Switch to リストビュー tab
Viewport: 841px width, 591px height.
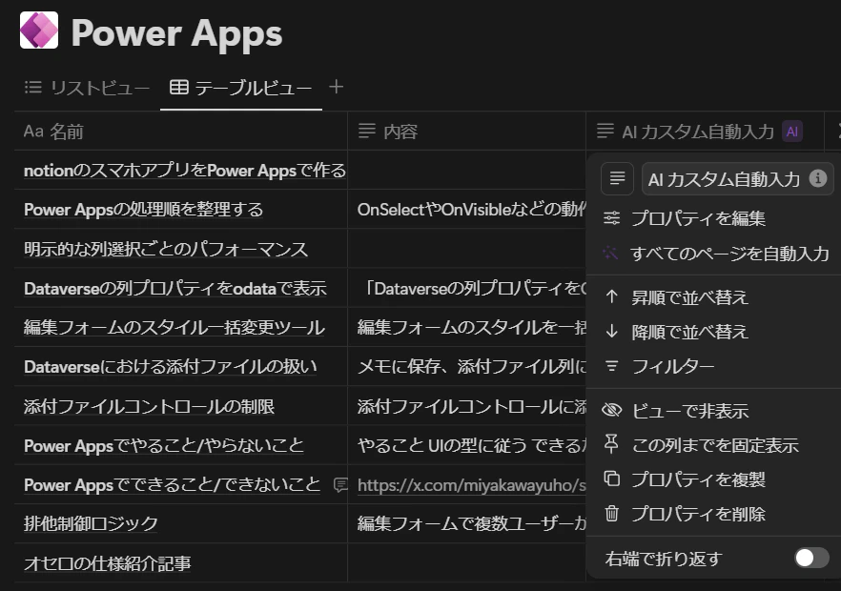coord(88,88)
